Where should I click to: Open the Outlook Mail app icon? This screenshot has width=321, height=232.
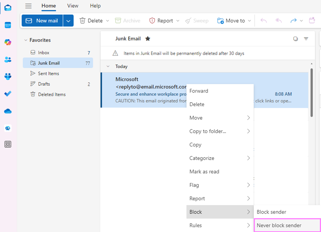pyautogui.click(x=8, y=8)
